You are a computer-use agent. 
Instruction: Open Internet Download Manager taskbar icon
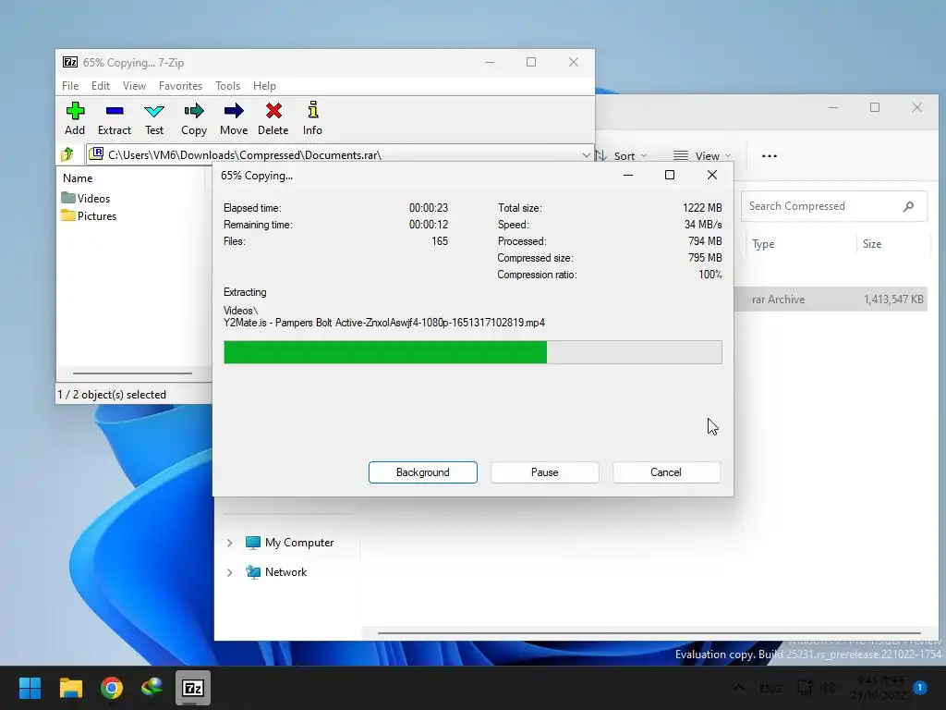coord(152,688)
